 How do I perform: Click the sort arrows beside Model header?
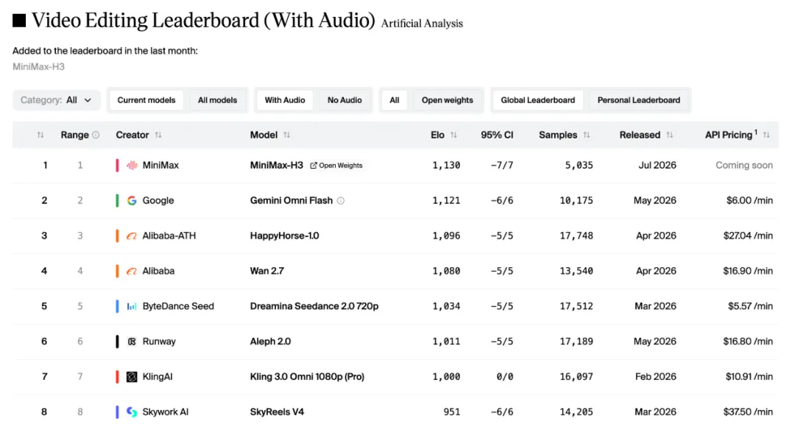tap(287, 135)
